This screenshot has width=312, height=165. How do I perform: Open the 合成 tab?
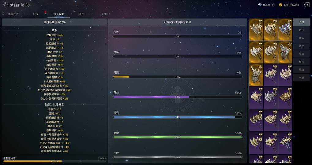tap(36, 14)
